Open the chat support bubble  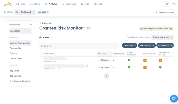(174, 98)
